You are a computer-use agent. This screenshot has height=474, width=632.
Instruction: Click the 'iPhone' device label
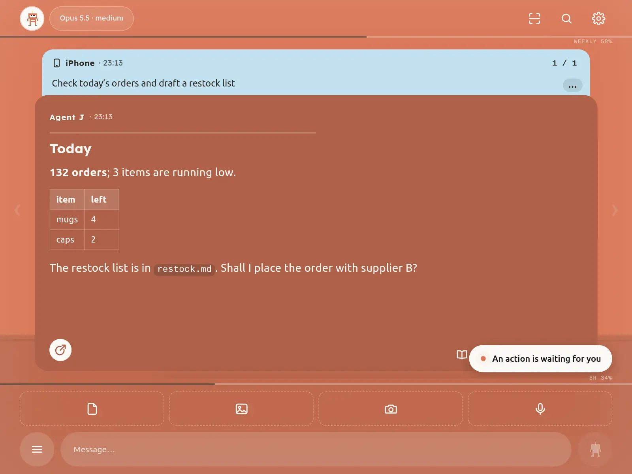80,63
